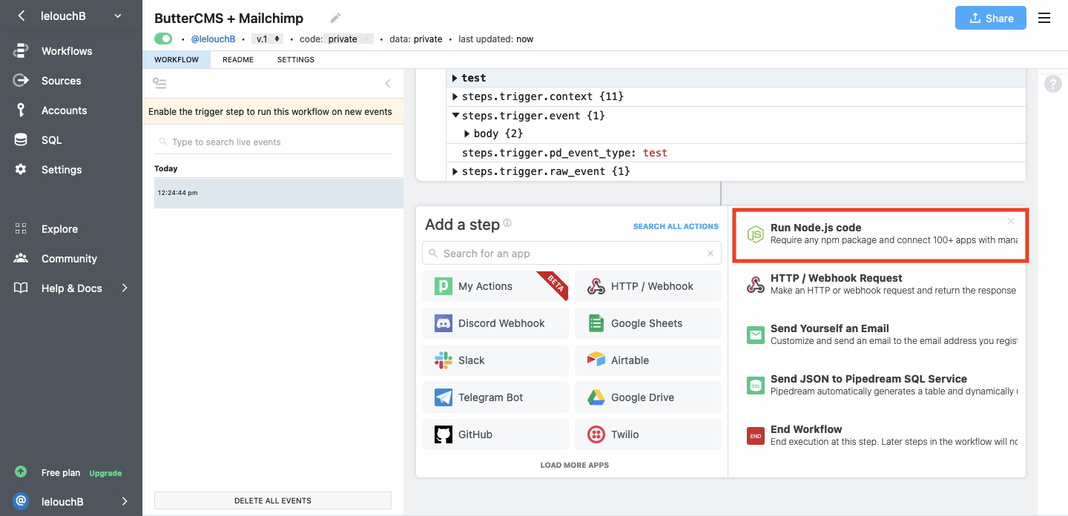Switch to the README tab
1068x516 pixels.
pos(238,59)
